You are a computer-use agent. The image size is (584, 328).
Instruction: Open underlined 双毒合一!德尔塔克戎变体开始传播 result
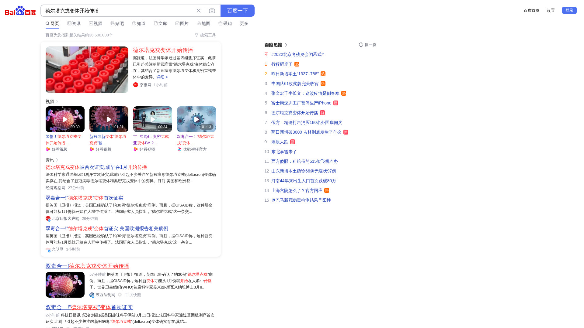[87, 266]
